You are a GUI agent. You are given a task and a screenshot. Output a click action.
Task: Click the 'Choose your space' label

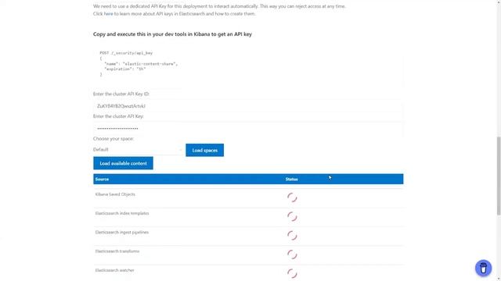113,139
